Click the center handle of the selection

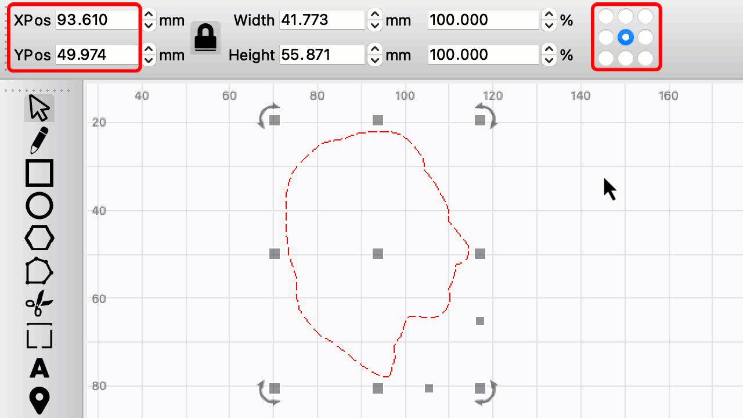378,254
